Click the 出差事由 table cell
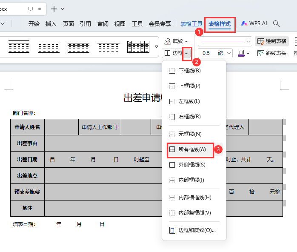This screenshot has height=252, width=297. pos(27,143)
